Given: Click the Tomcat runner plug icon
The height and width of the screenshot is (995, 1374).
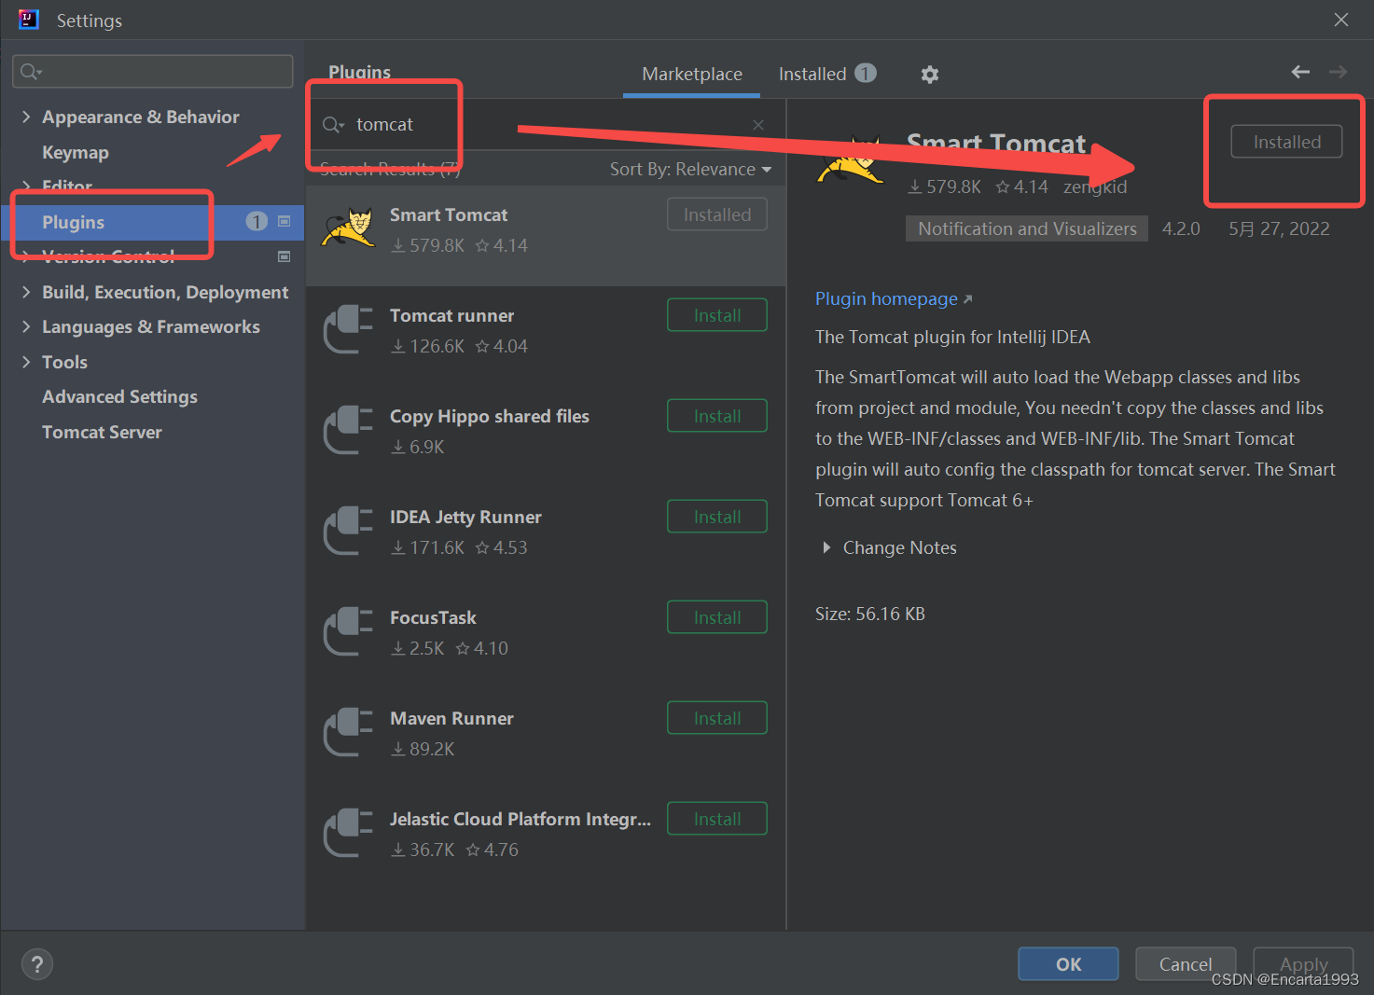Looking at the screenshot, I should point(348,329).
